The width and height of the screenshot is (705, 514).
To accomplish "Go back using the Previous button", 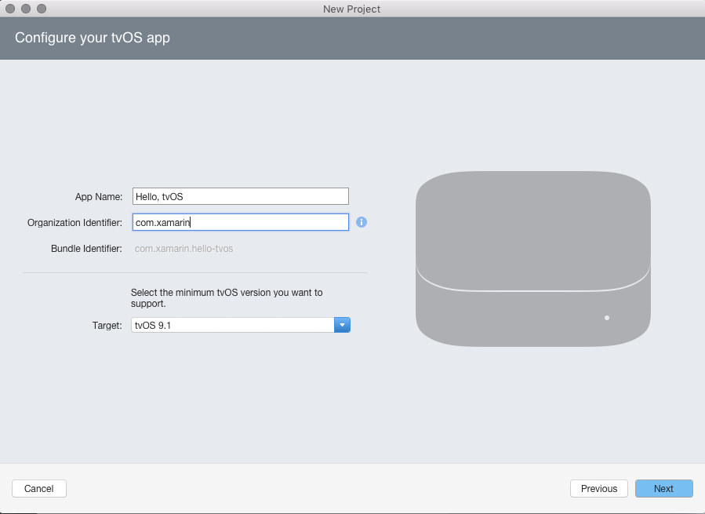I will tap(598, 488).
